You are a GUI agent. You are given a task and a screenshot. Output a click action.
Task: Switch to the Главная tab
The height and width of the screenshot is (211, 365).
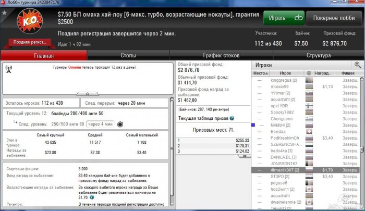pyautogui.click(x=44, y=56)
